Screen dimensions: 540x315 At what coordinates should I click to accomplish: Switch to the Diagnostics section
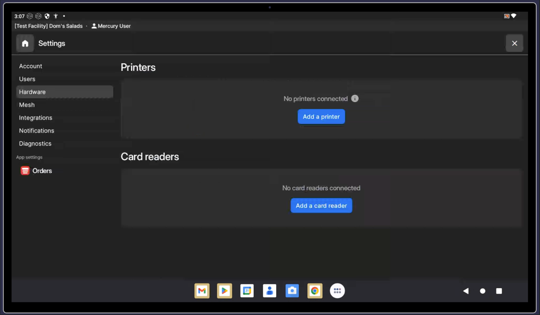point(35,144)
